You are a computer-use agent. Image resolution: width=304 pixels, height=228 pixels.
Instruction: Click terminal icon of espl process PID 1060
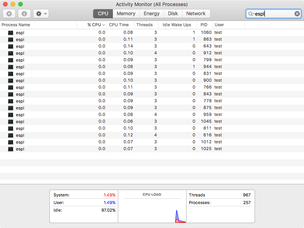click(10, 33)
